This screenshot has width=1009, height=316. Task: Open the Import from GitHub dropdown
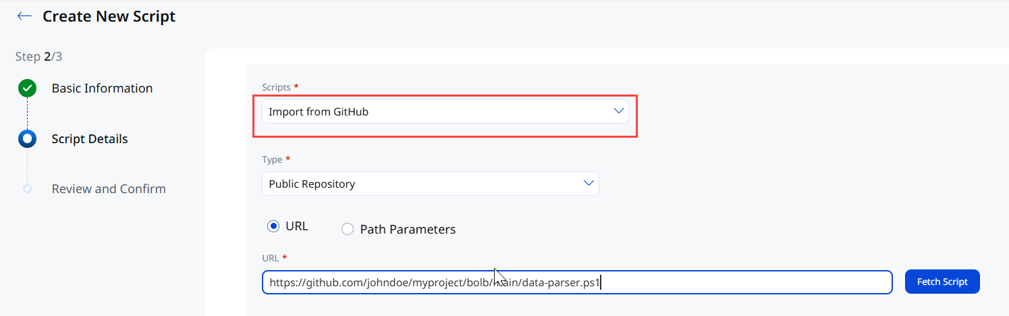(445, 111)
